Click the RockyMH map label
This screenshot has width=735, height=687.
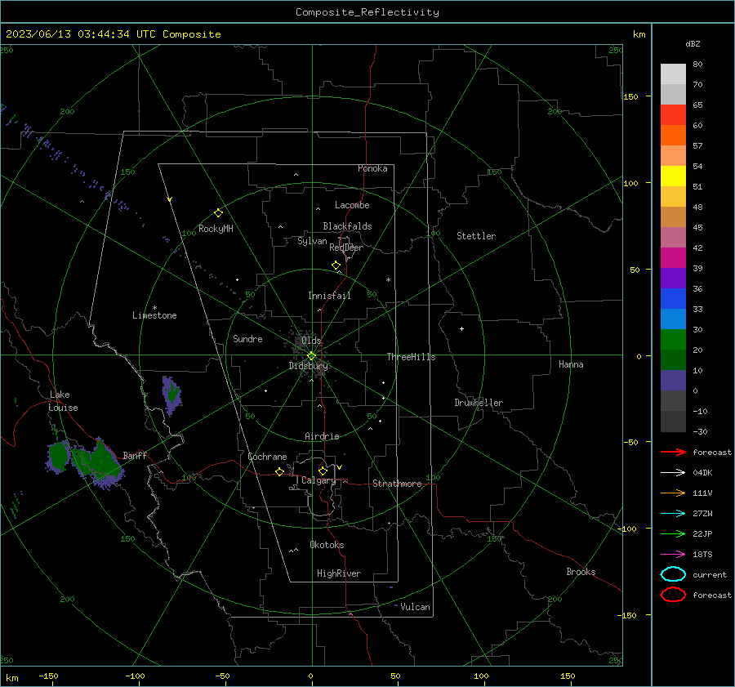pyautogui.click(x=216, y=229)
